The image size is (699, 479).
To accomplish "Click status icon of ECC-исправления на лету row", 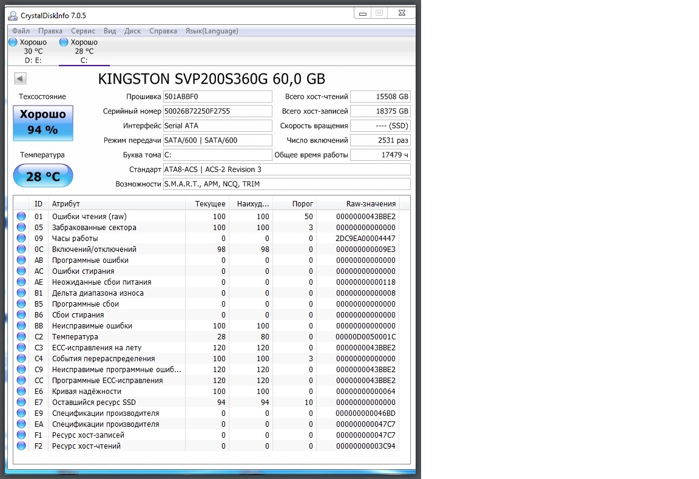I will coord(21,347).
